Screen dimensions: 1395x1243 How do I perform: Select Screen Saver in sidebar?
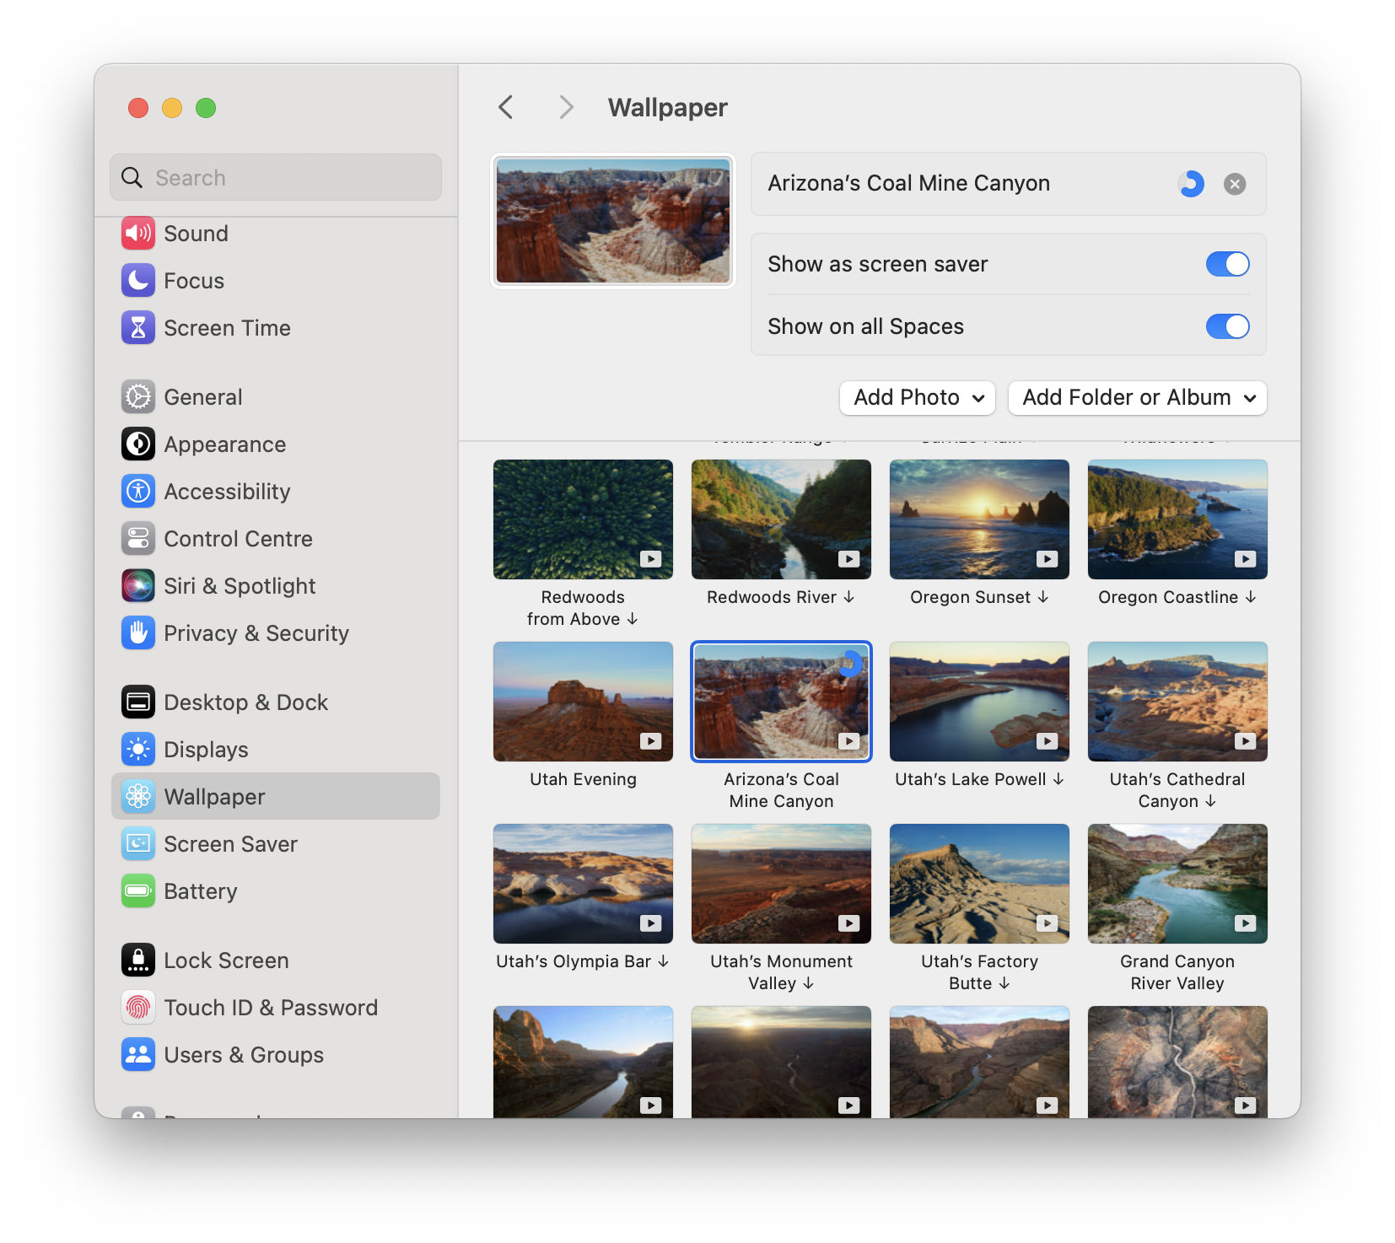[276, 844]
